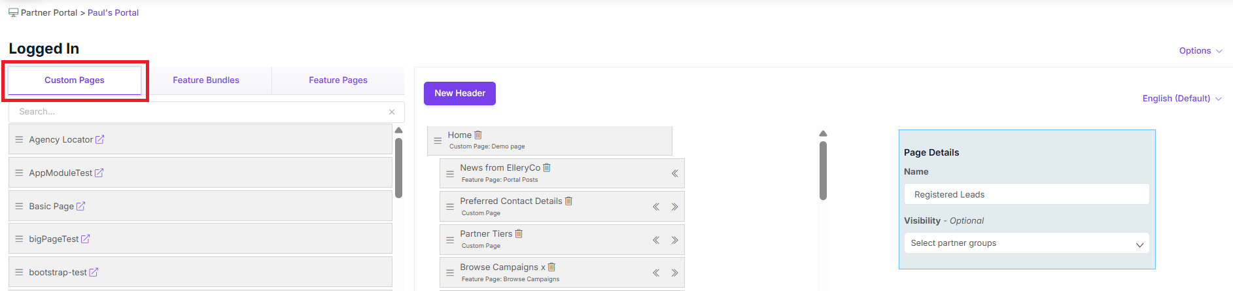This screenshot has width=1233, height=291.
Task: Switch to Feature Bundles tab
Action: point(206,80)
